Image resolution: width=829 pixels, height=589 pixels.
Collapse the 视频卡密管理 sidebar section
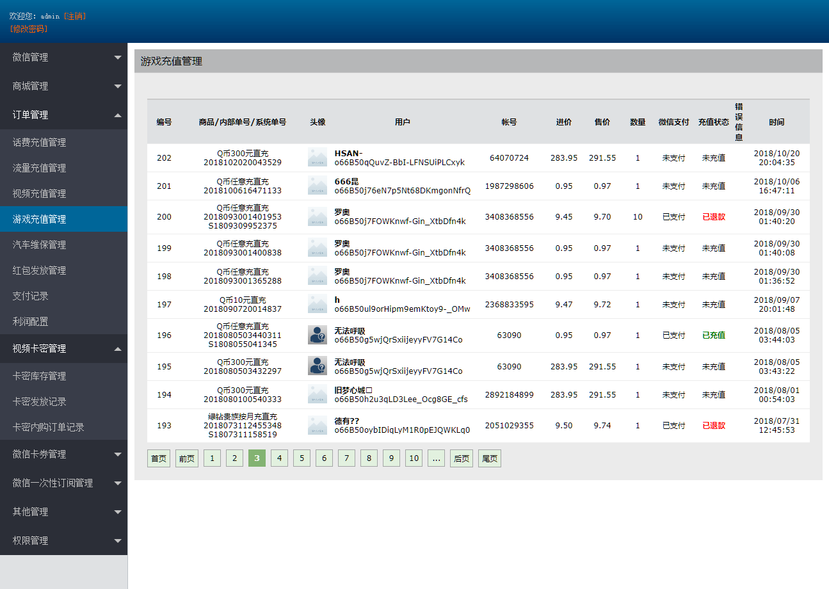pos(63,348)
